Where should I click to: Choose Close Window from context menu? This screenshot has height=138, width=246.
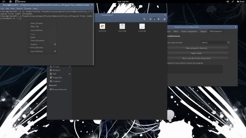(42, 30)
